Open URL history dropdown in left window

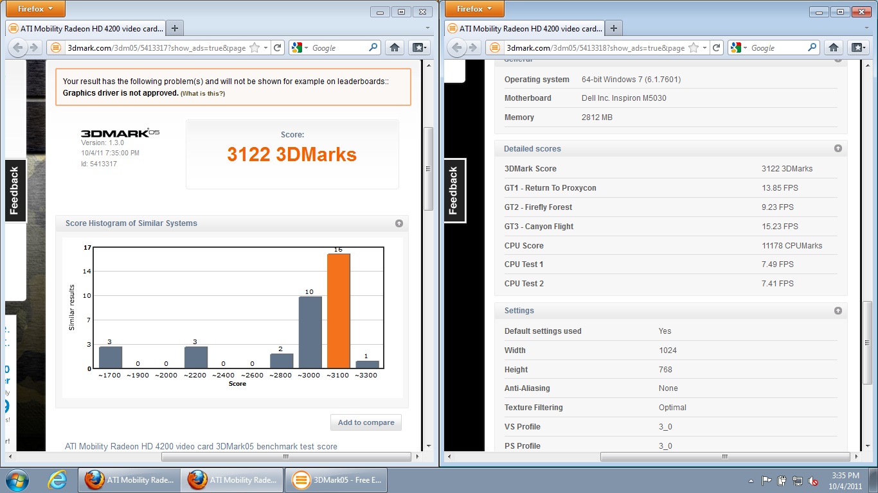[x=265, y=48]
